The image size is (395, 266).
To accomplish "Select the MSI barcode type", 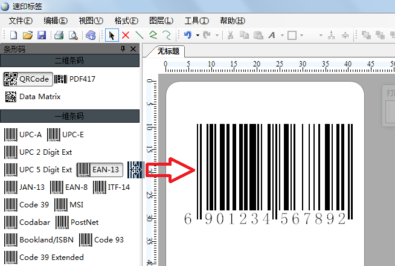I will click(69, 204).
